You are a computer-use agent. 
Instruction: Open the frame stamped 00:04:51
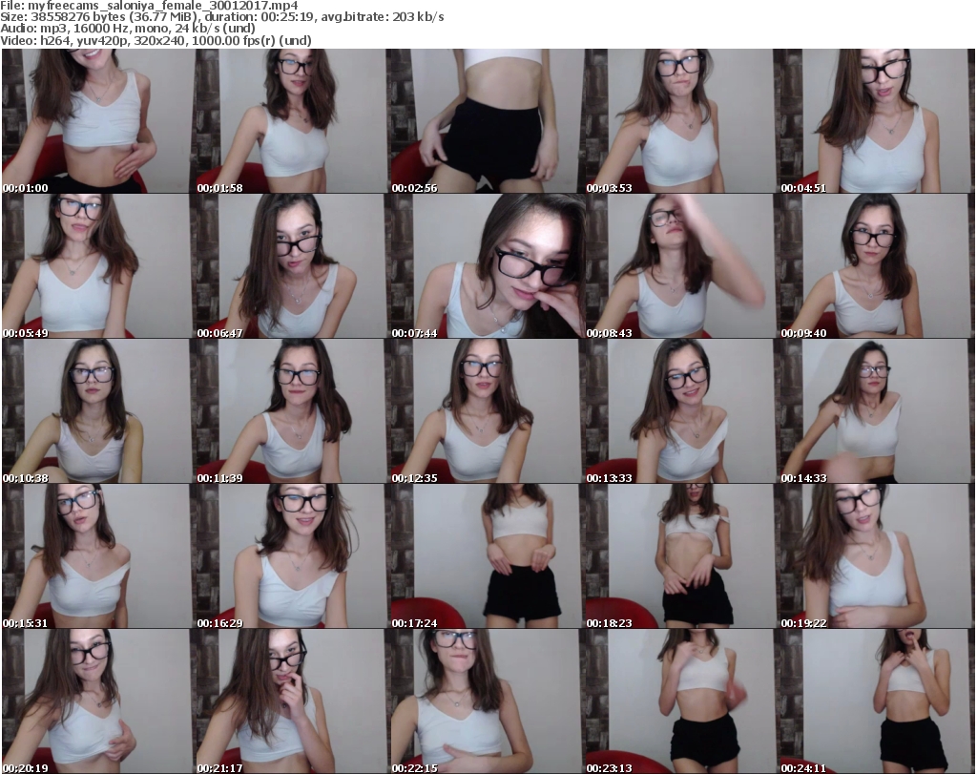(876, 121)
